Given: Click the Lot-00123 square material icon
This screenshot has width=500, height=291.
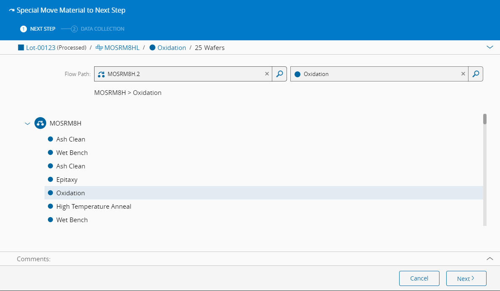Looking at the screenshot, I should tap(21, 47).
